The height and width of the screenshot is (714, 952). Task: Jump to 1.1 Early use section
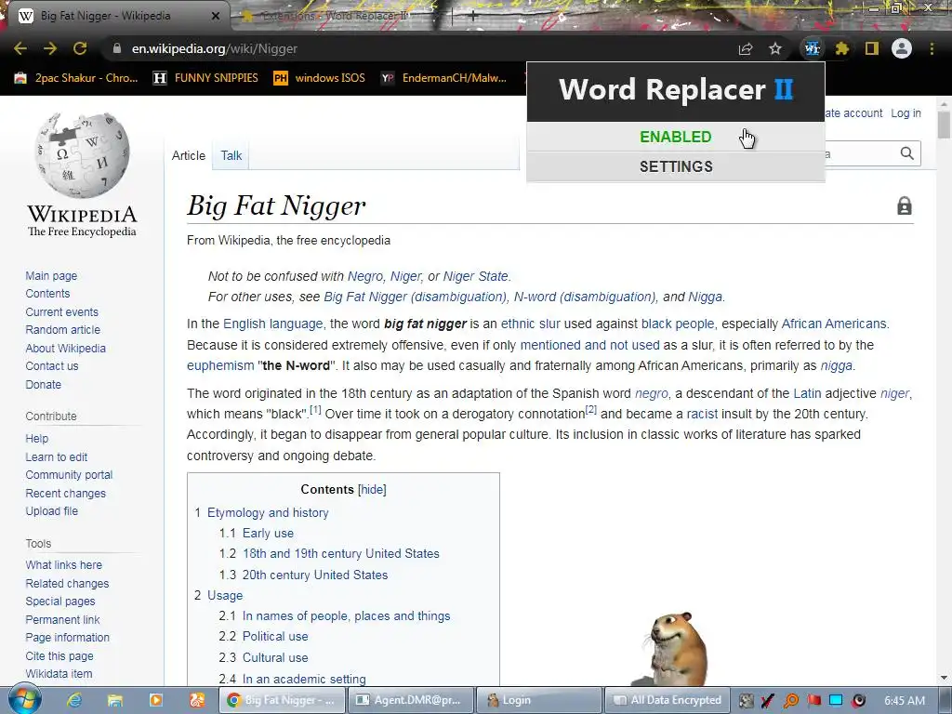268,533
